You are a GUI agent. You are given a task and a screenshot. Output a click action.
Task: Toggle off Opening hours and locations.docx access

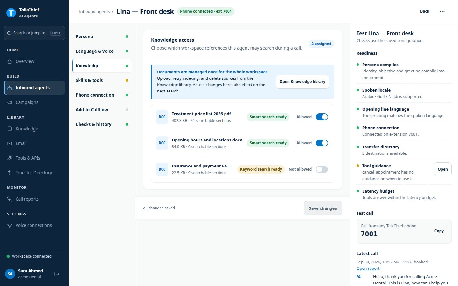(x=322, y=143)
